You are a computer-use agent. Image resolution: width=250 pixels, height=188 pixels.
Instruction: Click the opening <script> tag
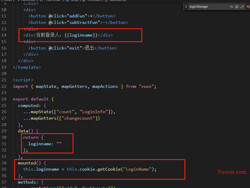click(x=23, y=80)
